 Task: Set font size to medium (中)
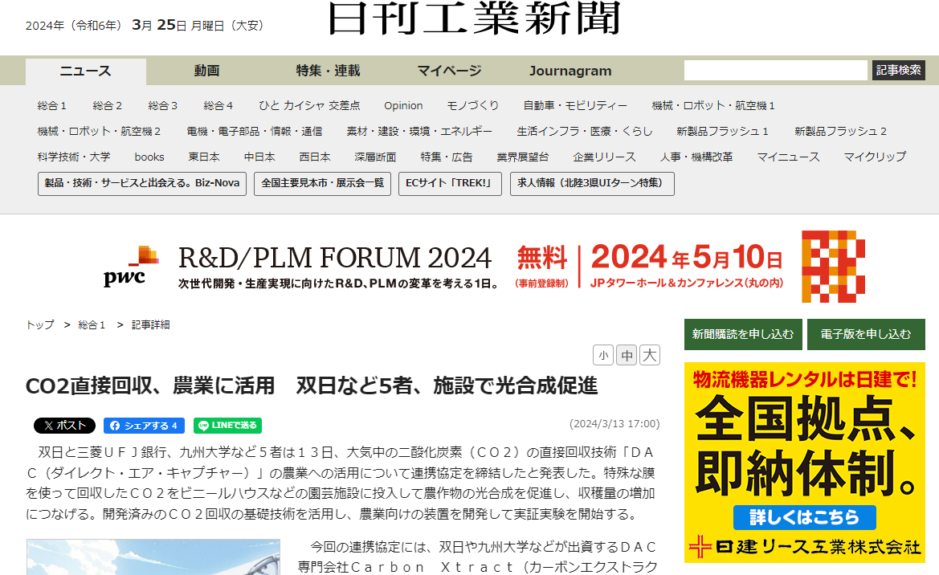tap(627, 355)
